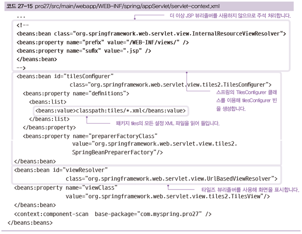
Task: Click the name="prefix" value="/WEB-INF/views/" property line
Action: click(103, 42)
